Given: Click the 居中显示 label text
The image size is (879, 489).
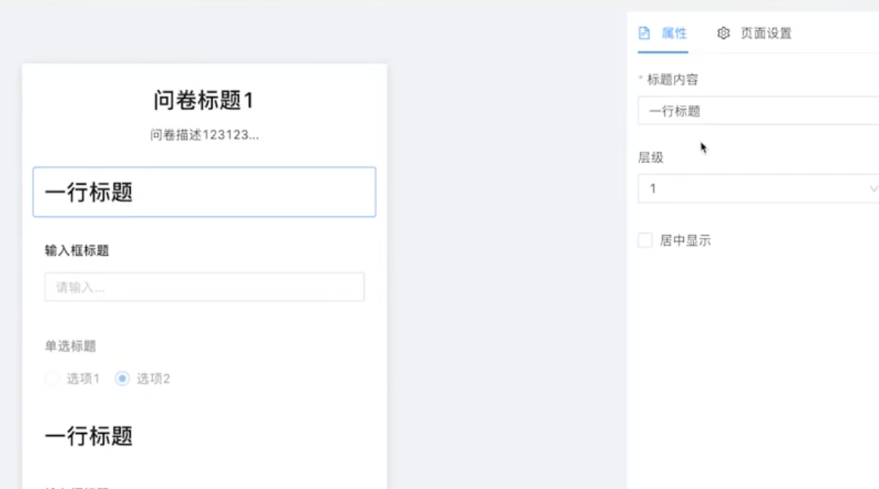Looking at the screenshot, I should pyautogui.click(x=685, y=241).
